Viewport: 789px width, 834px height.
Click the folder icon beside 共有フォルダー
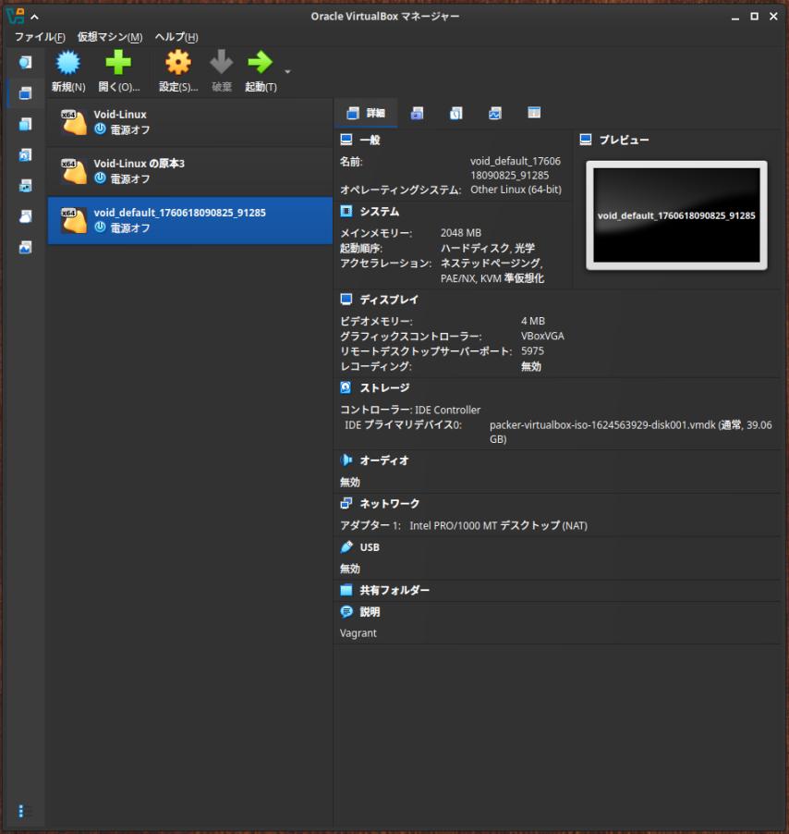pos(346,590)
